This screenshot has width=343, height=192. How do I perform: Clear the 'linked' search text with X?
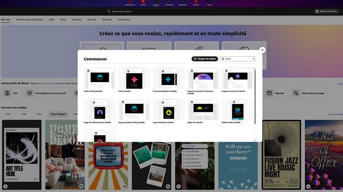[254, 59]
